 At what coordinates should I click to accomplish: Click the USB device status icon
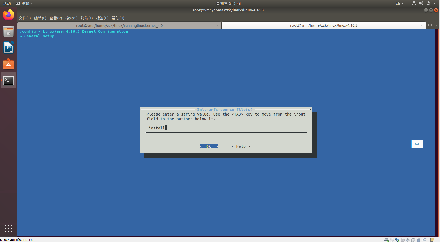point(418,240)
